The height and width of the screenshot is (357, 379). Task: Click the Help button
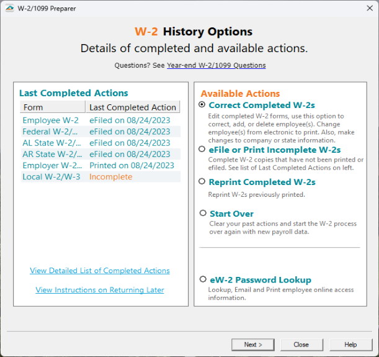(350, 345)
